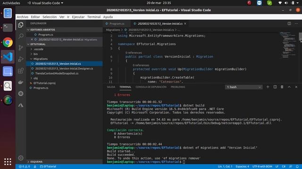Open the Selección menu
Viewport: 302px width, 169px height.
point(50,17)
